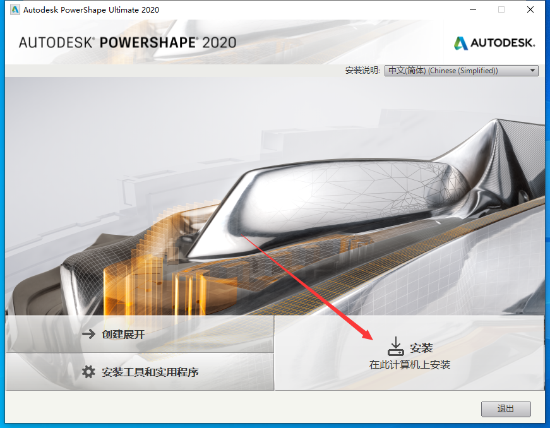Viewport: 550px width, 428px height.
Task: Click the 安装 label to start installing
Action: tap(421, 348)
